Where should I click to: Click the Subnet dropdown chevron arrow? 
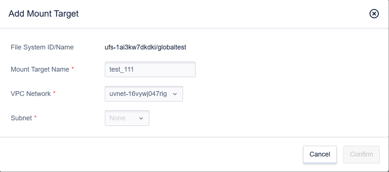(x=141, y=118)
